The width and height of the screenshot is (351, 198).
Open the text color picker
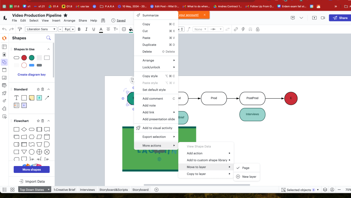[101, 29]
